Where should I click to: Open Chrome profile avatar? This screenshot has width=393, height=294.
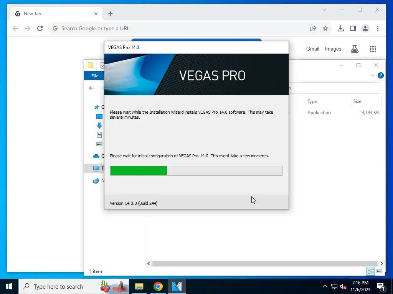[365, 28]
